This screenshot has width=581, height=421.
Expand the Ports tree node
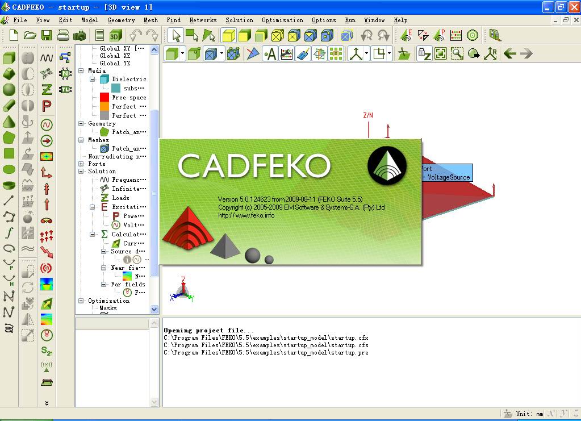pos(81,164)
